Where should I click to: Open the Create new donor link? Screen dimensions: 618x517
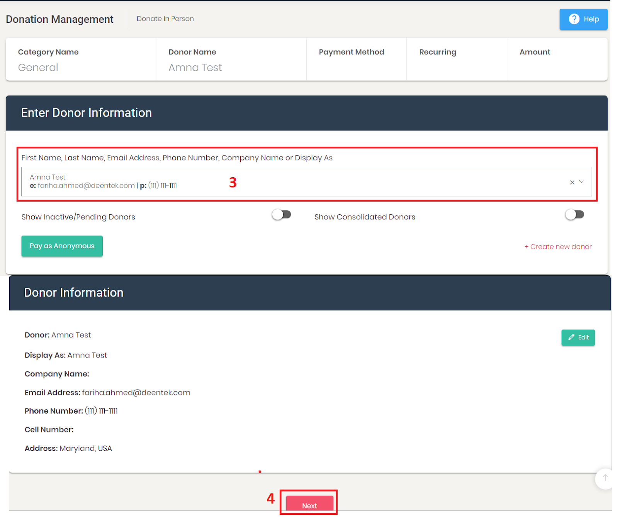point(558,247)
